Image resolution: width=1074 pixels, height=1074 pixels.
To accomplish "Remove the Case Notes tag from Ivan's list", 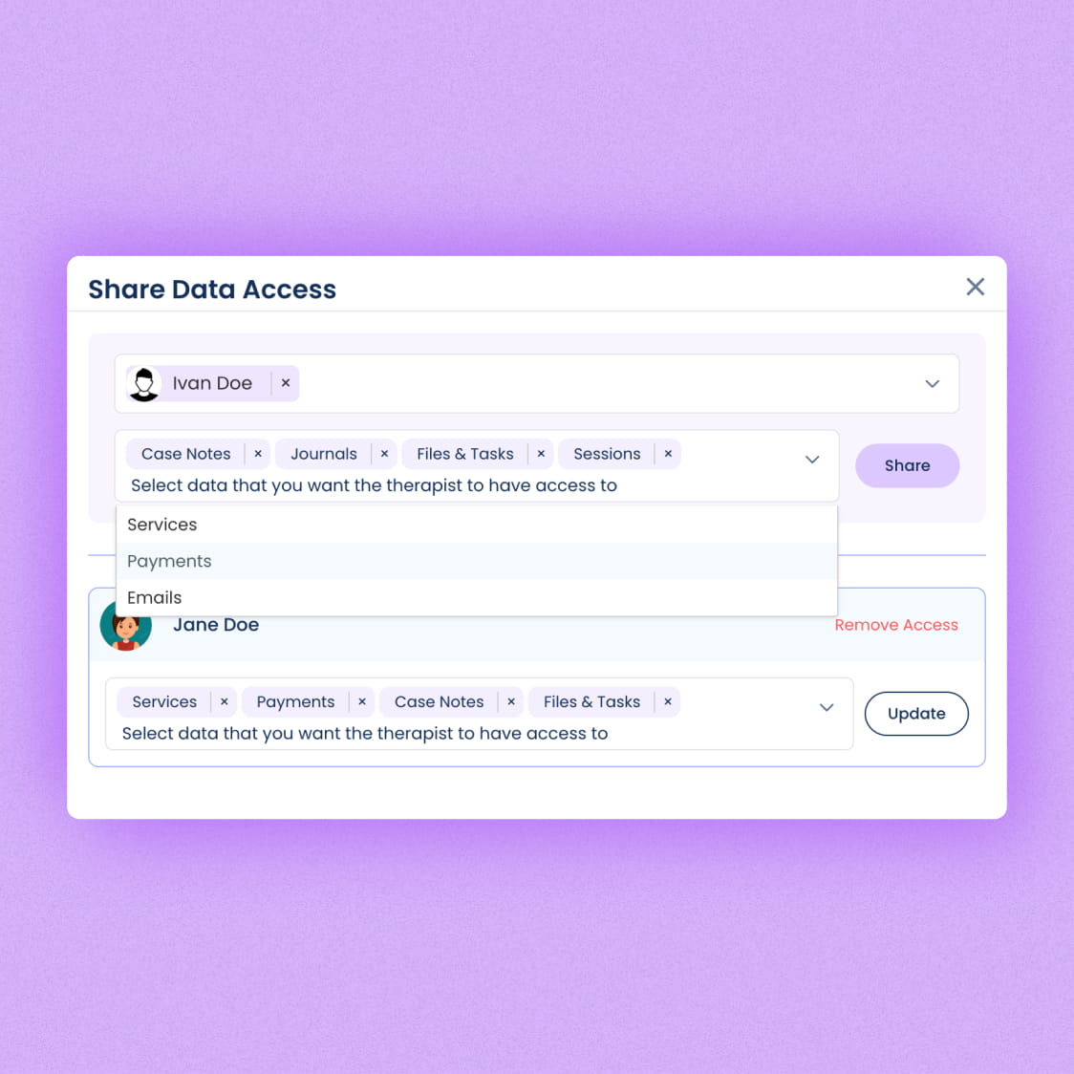I will 257,454.
